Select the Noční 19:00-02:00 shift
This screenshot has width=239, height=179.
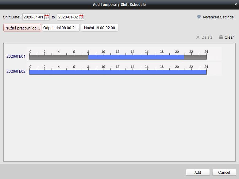point(99,28)
